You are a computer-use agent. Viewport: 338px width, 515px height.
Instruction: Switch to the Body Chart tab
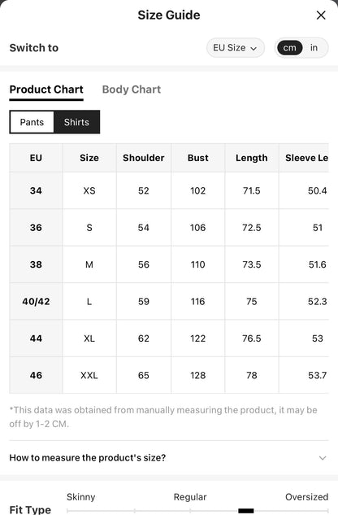(x=132, y=89)
